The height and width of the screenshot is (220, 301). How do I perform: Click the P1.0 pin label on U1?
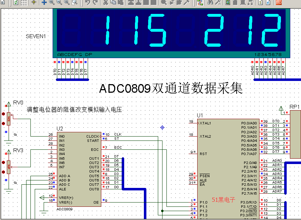[x=204, y=203]
